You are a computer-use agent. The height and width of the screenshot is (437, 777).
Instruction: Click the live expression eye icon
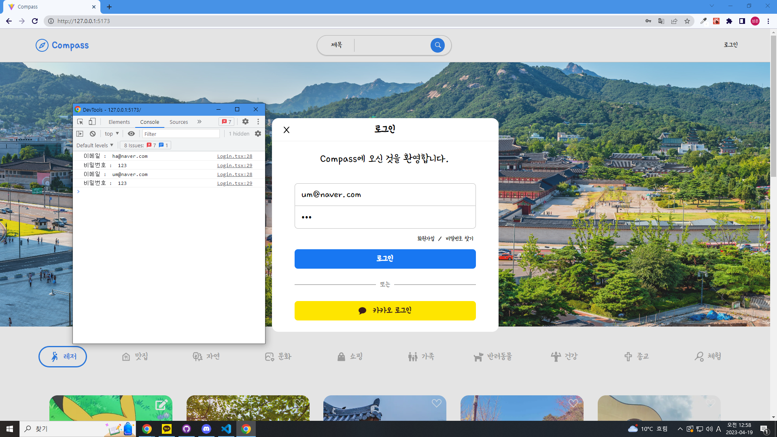tap(131, 134)
